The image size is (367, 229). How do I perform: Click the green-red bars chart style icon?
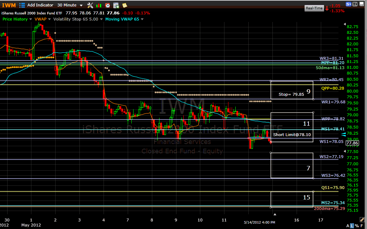99,5
